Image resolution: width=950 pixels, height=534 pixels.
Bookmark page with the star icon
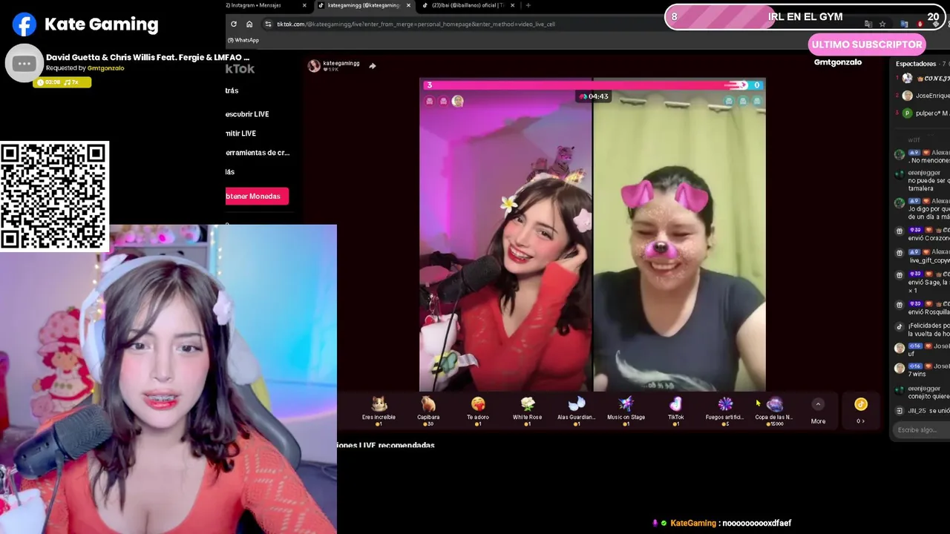tap(882, 24)
